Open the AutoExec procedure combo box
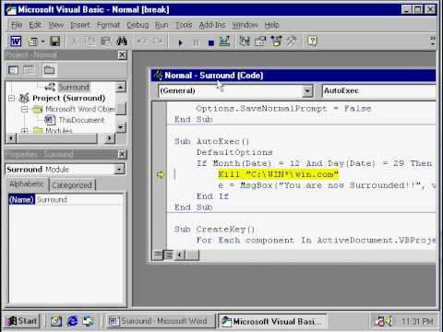Image resolution: width=443 pixels, height=332 pixels. point(379,91)
